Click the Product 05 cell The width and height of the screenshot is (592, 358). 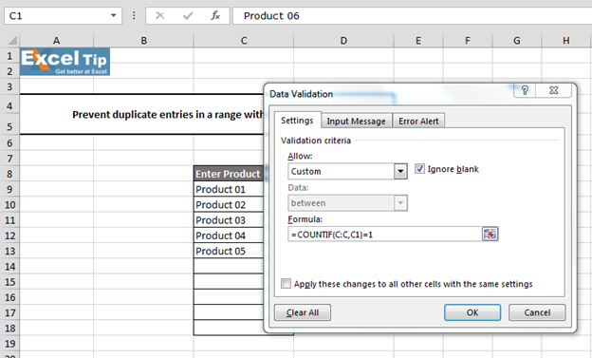pyautogui.click(x=229, y=251)
